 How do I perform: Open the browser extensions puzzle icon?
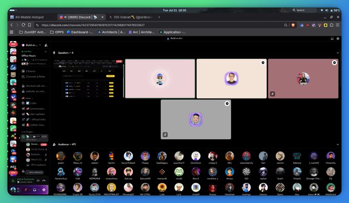pos(332,25)
